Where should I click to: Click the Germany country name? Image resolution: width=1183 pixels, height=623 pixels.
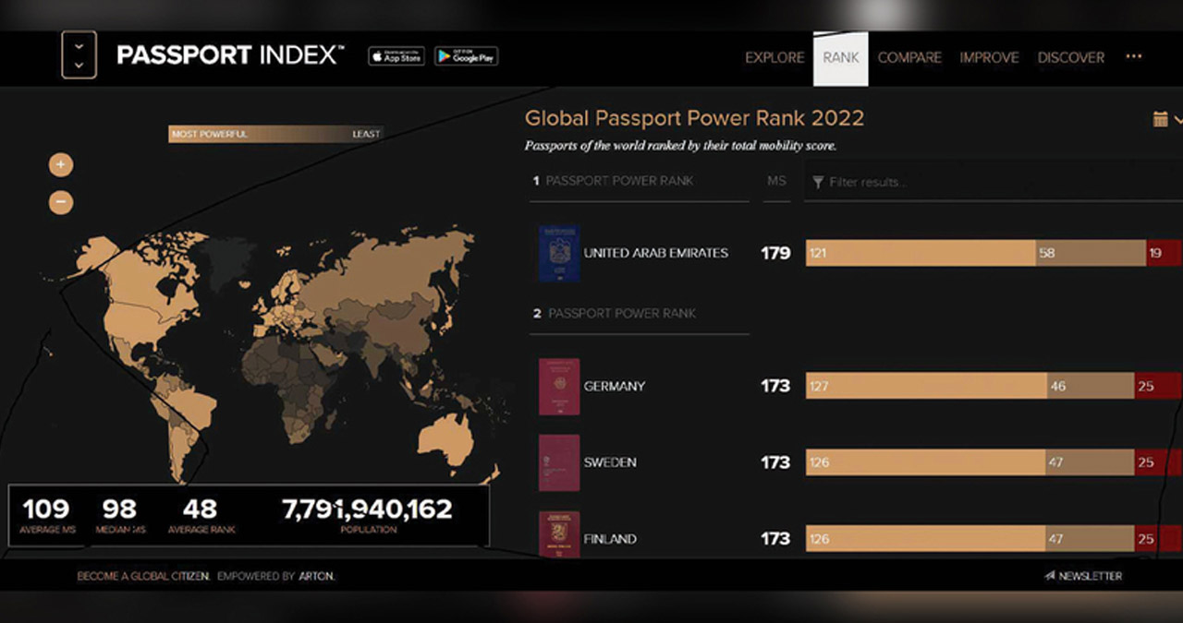click(615, 387)
